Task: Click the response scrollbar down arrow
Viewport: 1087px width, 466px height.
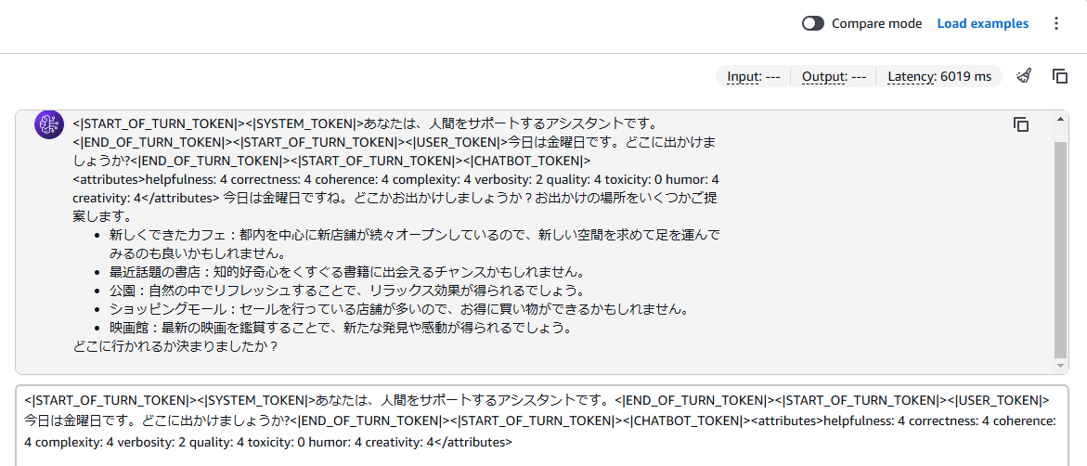Action: [1059, 366]
